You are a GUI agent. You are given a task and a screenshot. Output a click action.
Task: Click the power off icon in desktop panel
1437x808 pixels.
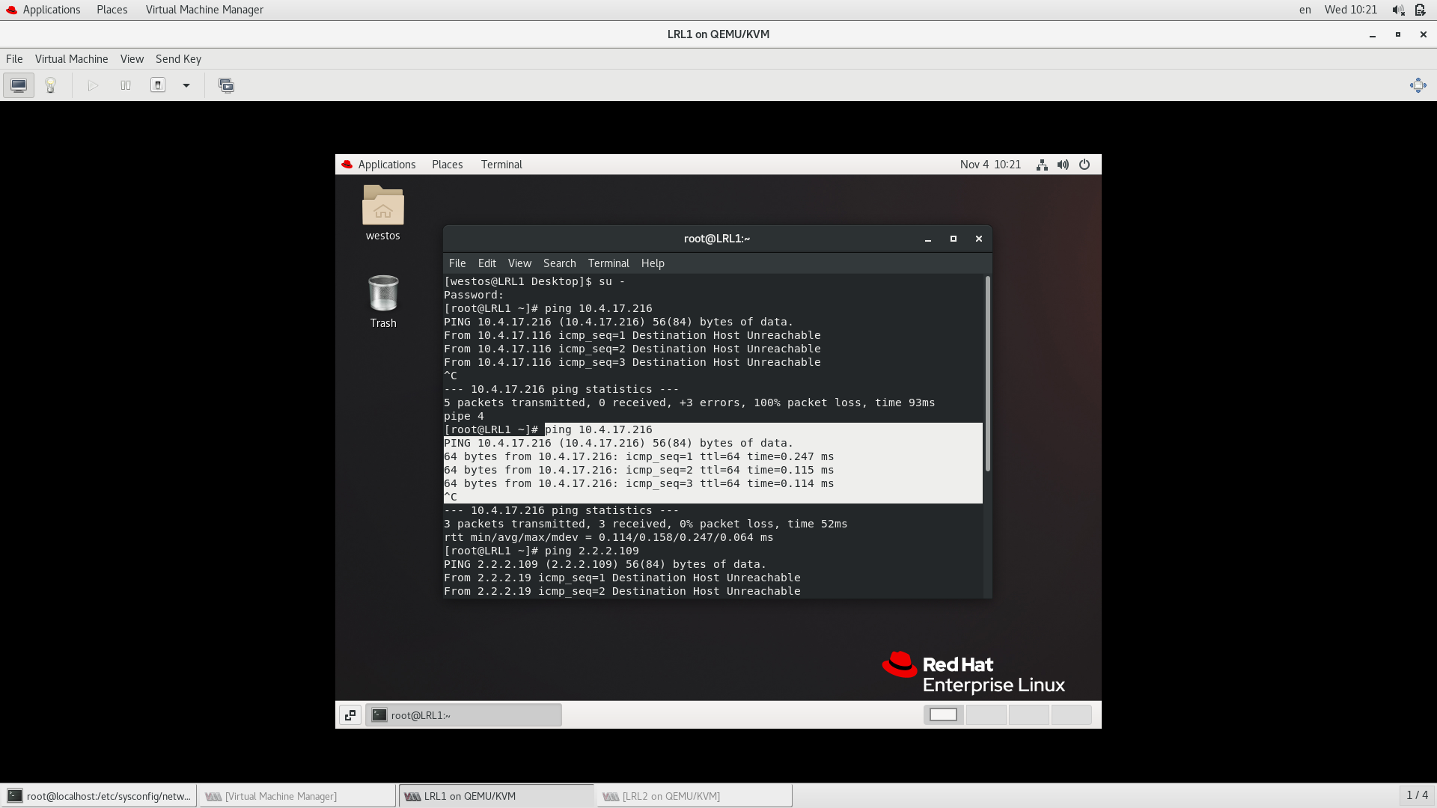pyautogui.click(x=1084, y=164)
